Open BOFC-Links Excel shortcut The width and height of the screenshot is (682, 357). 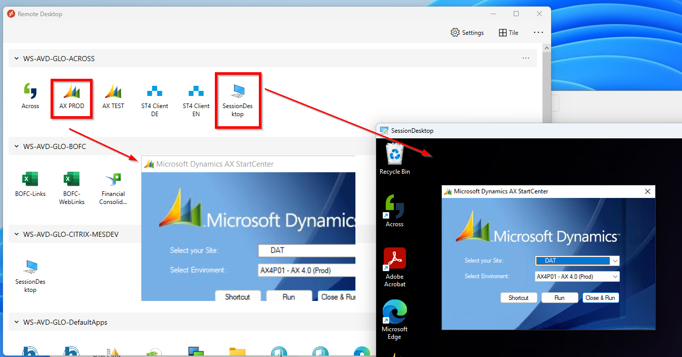[x=30, y=185]
